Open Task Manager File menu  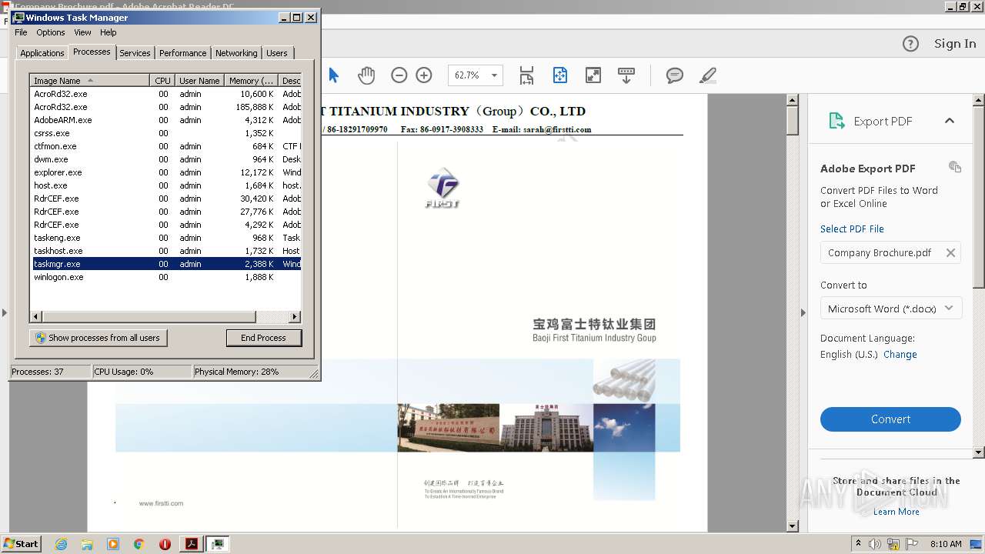[21, 32]
